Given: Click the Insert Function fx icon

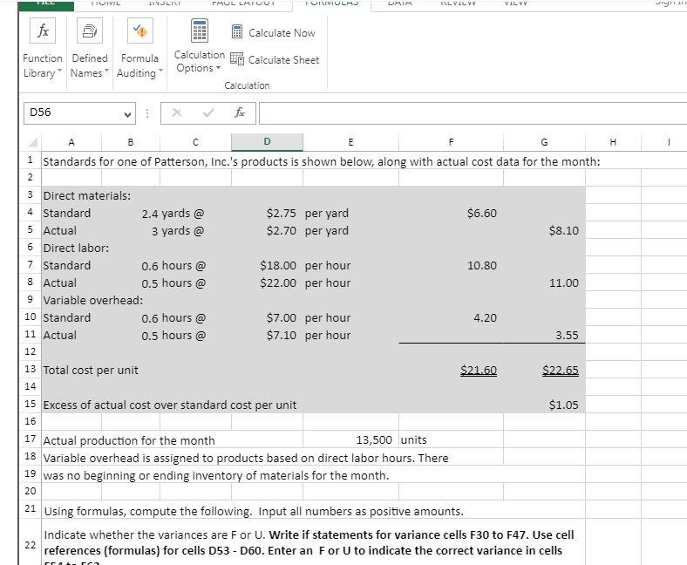Looking at the screenshot, I should pyautogui.click(x=239, y=113).
